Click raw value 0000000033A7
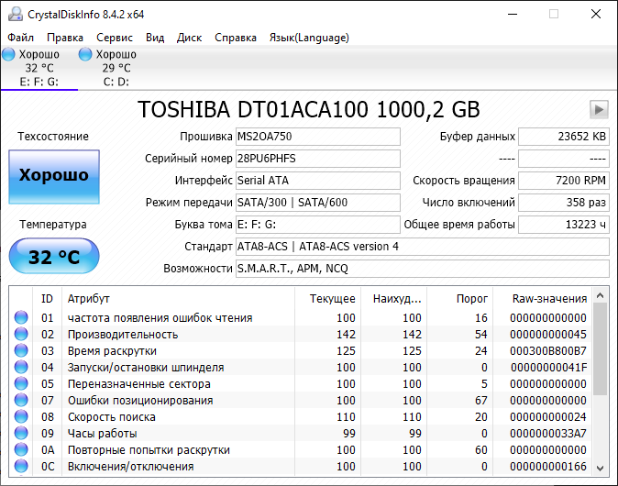Image resolution: width=618 pixels, height=486 pixels. 548,434
